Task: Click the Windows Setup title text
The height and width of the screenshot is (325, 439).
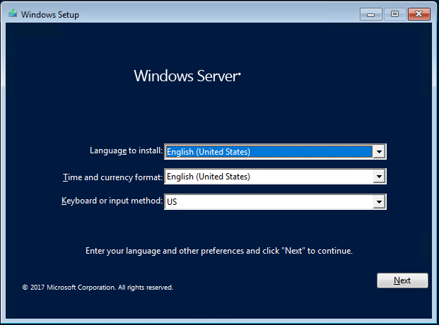Action: click(50, 15)
